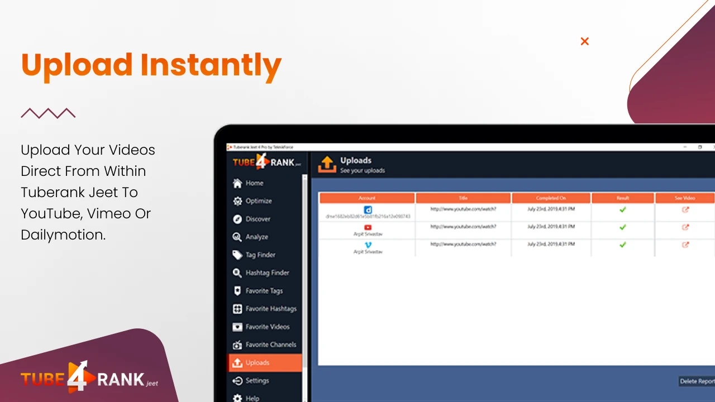Open the Settings sidebar entry
The image size is (715, 402).
(257, 381)
